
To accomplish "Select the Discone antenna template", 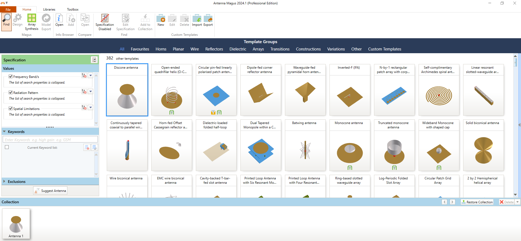I will click(x=127, y=90).
